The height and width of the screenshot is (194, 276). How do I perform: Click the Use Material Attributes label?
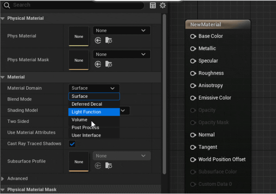point(32,132)
